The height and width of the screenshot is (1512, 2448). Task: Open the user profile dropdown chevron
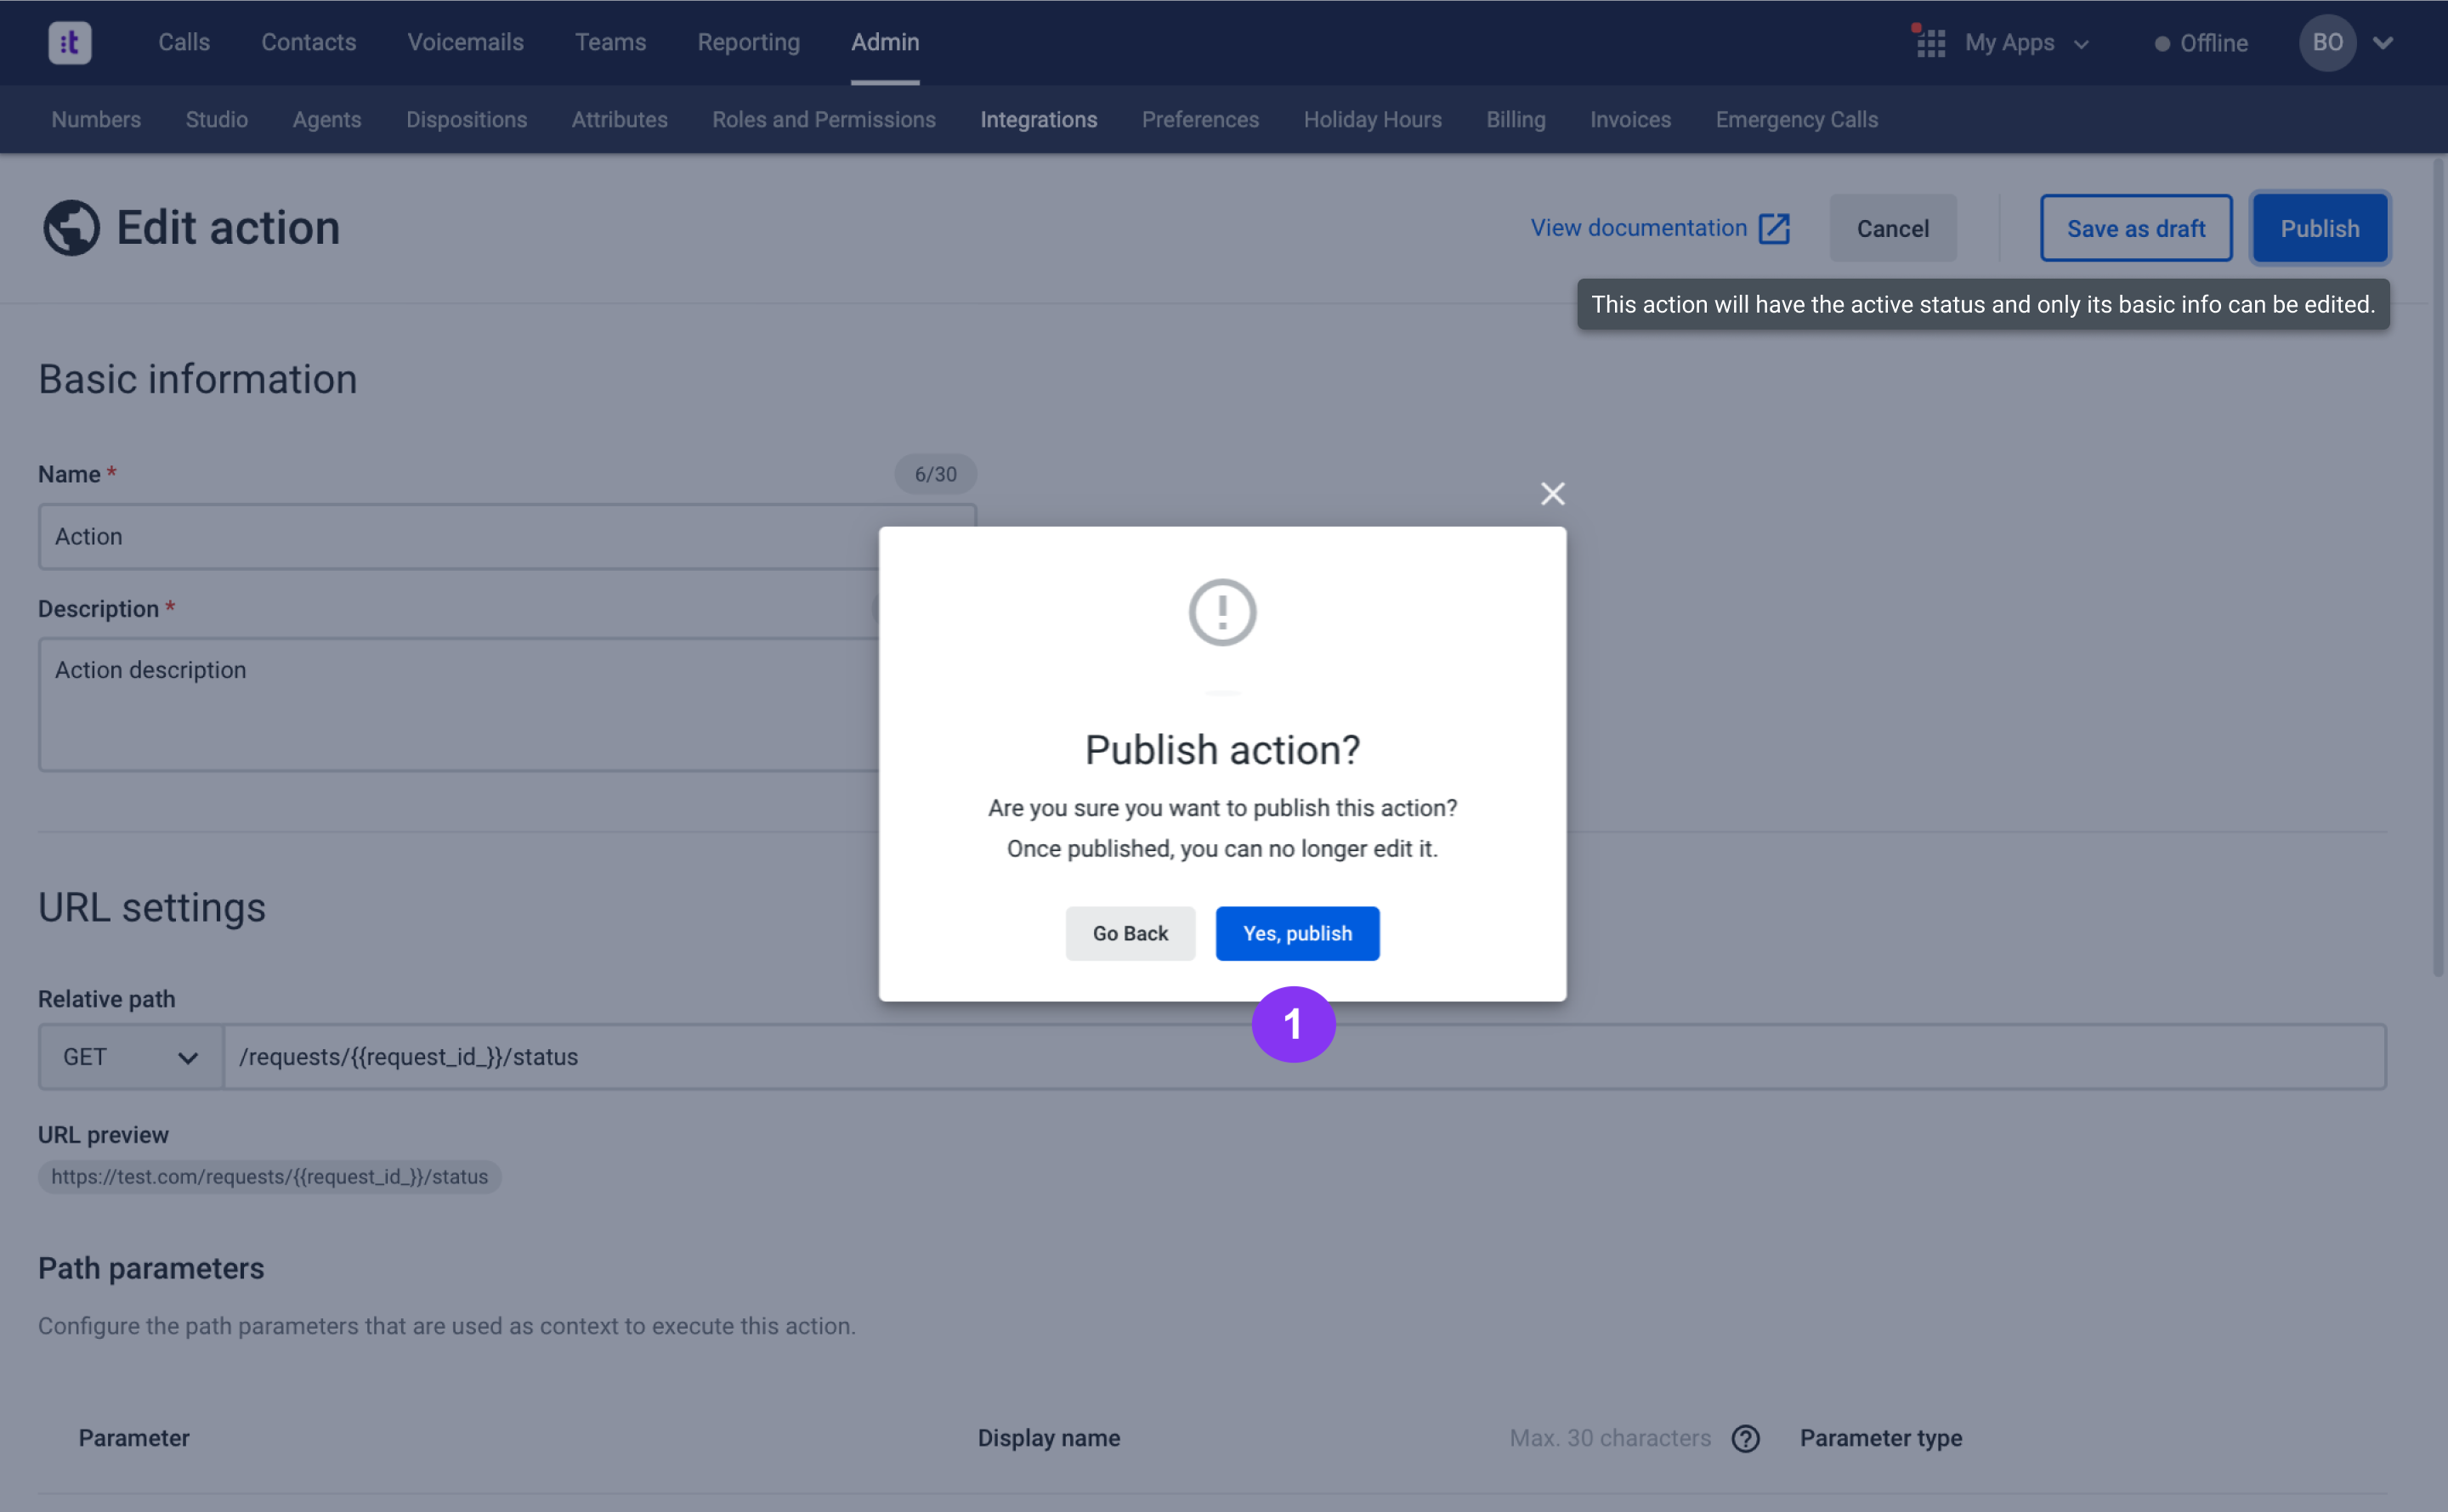[x=2383, y=43]
